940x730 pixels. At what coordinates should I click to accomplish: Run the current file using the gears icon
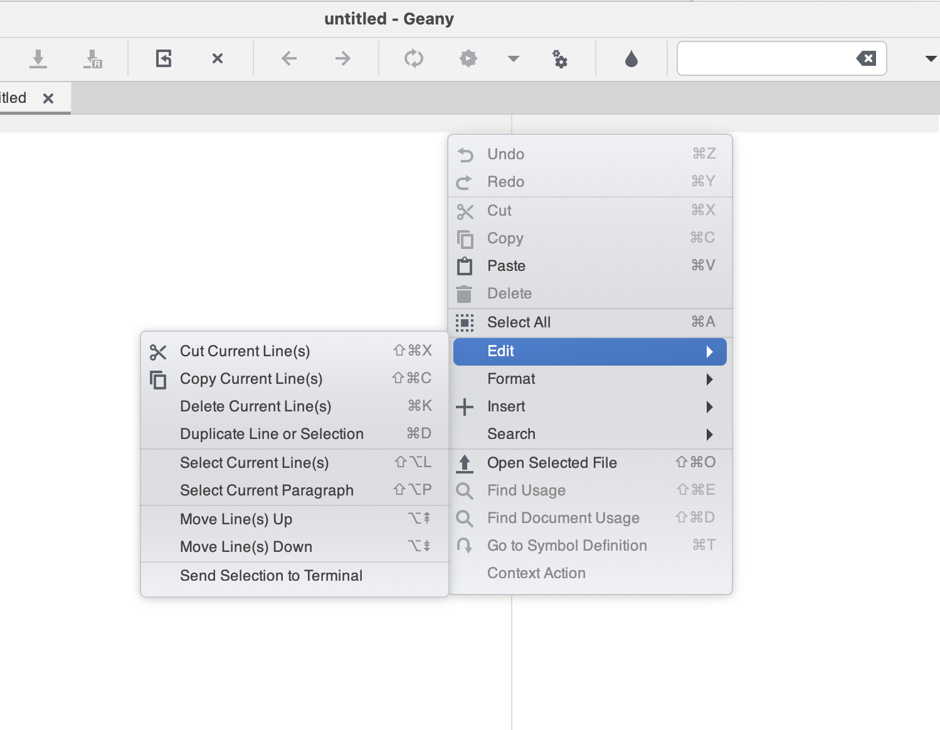[x=560, y=58]
